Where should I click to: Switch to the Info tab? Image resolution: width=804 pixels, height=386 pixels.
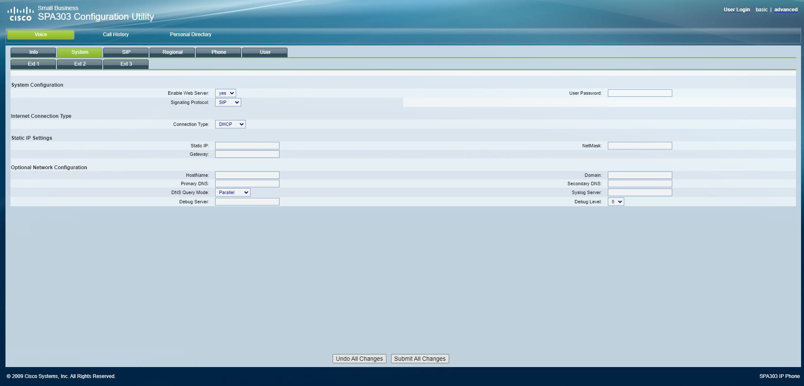(x=33, y=52)
